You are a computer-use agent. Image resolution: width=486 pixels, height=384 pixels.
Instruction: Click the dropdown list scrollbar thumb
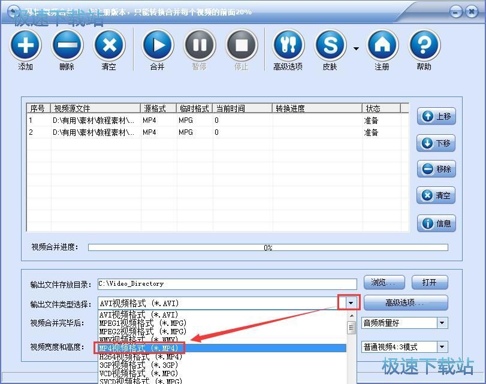(x=352, y=327)
